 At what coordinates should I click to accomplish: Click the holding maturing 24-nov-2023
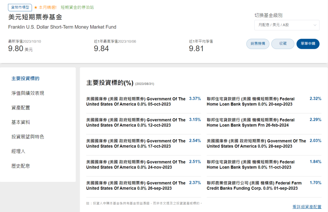(x=136, y=165)
